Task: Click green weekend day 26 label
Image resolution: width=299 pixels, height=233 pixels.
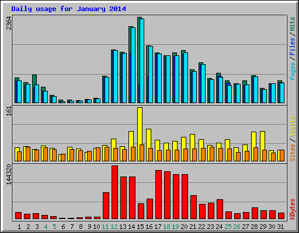Action: tap(237, 227)
